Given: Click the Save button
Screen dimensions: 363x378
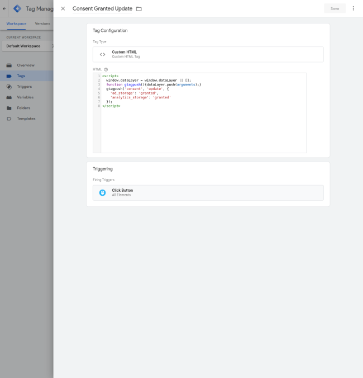Looking at the screenshot, I should coord(335,8).
